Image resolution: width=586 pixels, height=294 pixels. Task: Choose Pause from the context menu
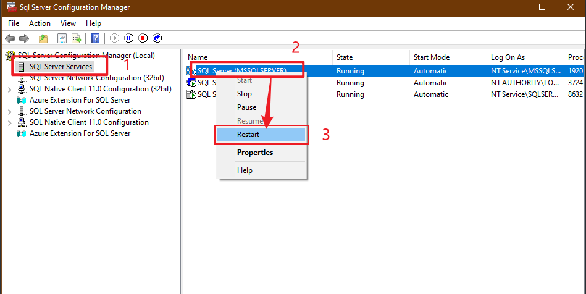point(246,107)
